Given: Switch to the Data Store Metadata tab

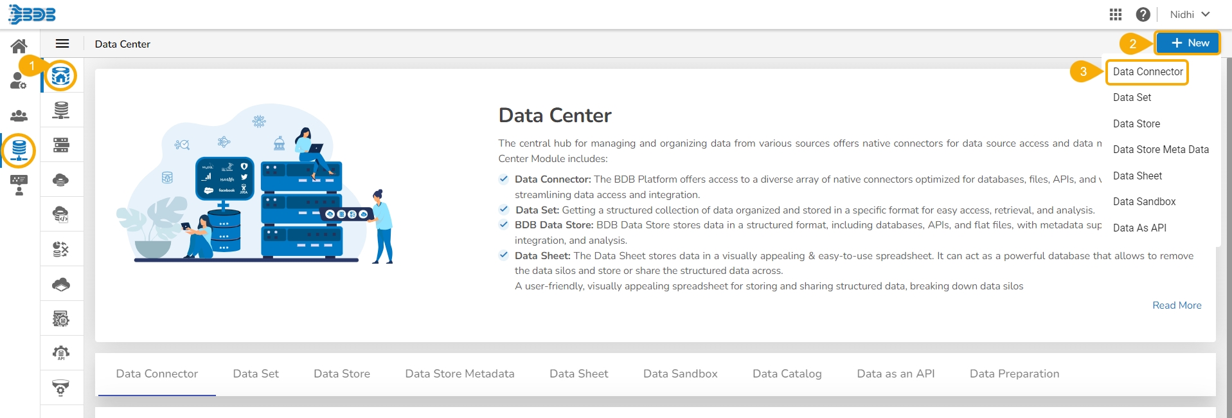Looking at the screenshot, I should [460, 374].
